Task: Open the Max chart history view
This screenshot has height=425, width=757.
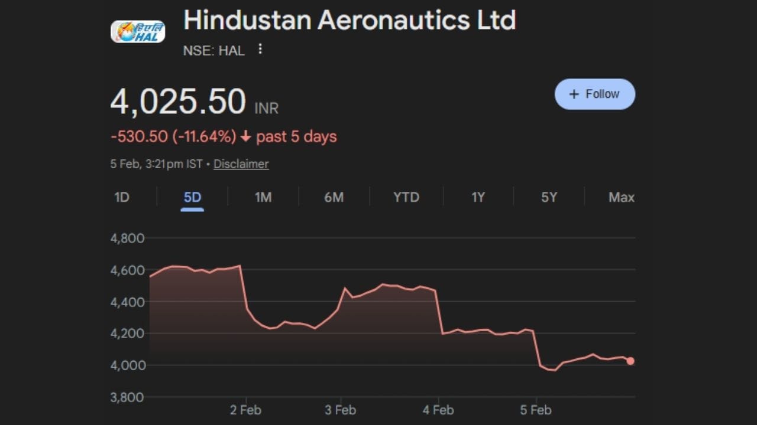Action: (622, 197)
